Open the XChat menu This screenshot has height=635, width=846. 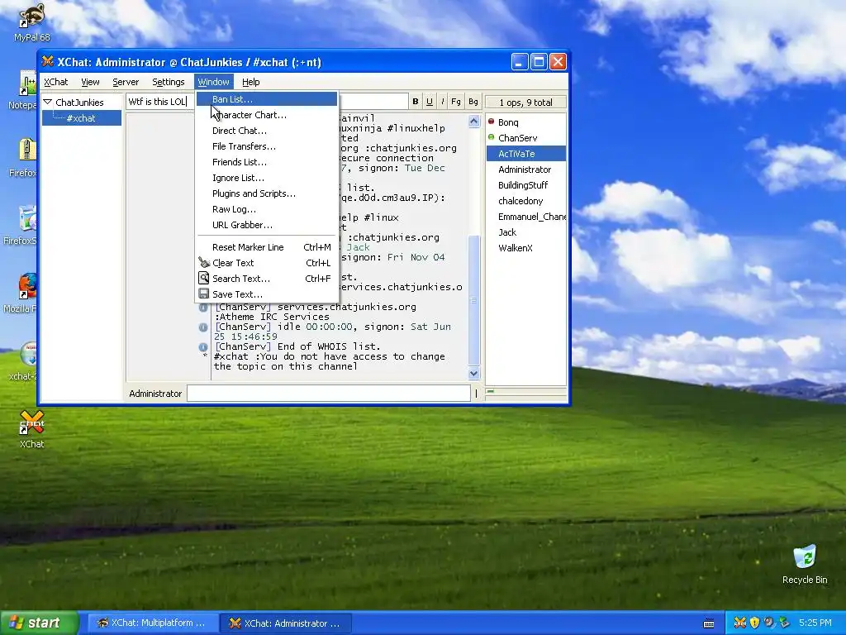click(56, 82)
